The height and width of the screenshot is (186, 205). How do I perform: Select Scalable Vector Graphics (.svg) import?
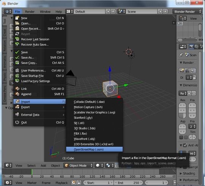point(94,112)
